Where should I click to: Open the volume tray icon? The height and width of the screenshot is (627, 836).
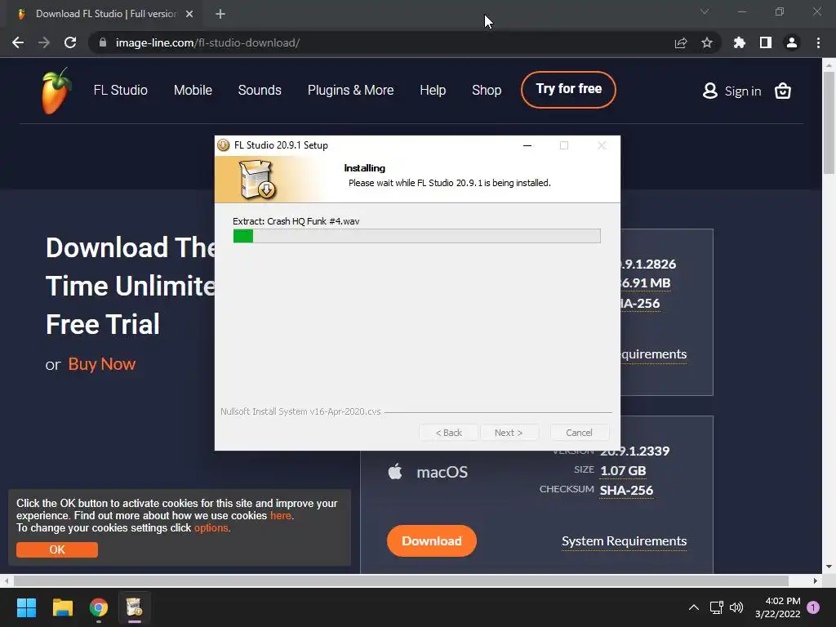(736, 607)
